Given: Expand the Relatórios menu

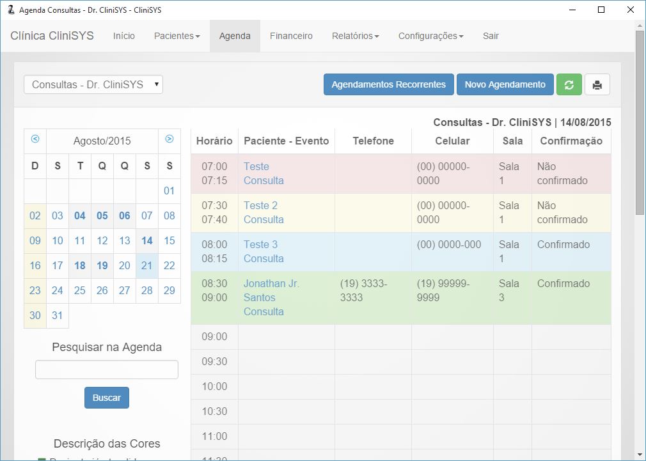Looking at the screenshot, I should [355, 36].
